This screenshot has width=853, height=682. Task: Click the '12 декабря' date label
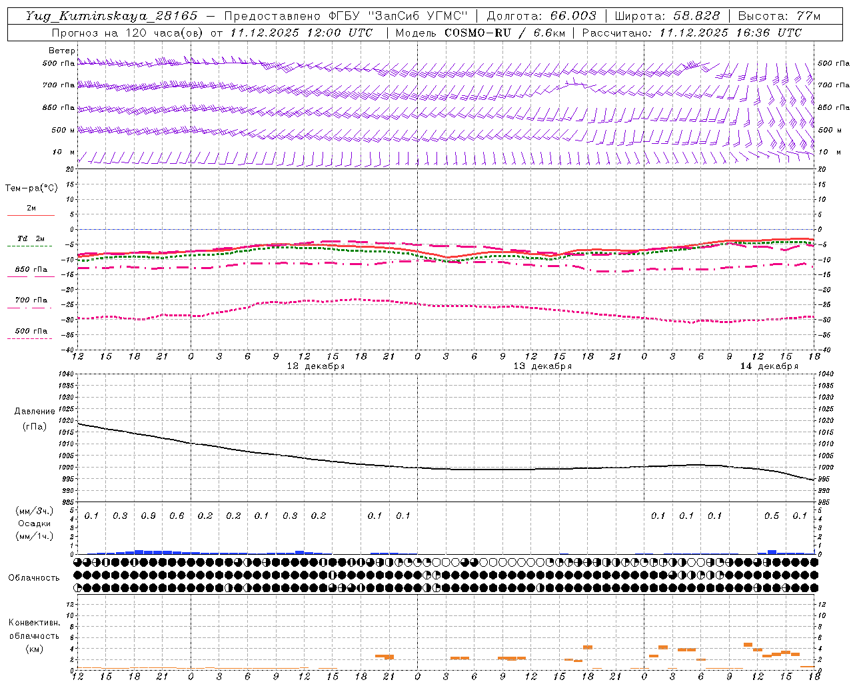[315, 366]
